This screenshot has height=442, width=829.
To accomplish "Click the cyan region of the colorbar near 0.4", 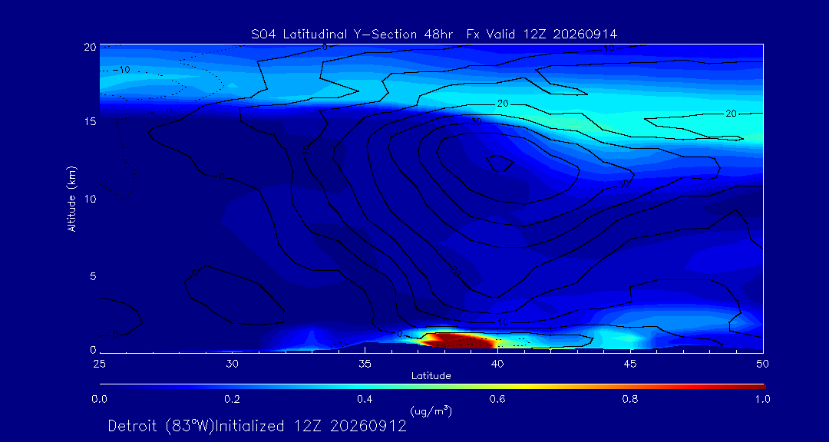I will [x=365, y=387].
